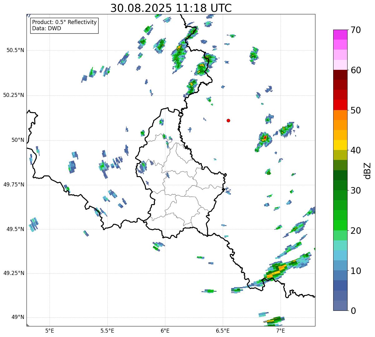Click the turquoise colorbar swatch below 20
Screen dimensions: 375x337
[x=340, y=245]
